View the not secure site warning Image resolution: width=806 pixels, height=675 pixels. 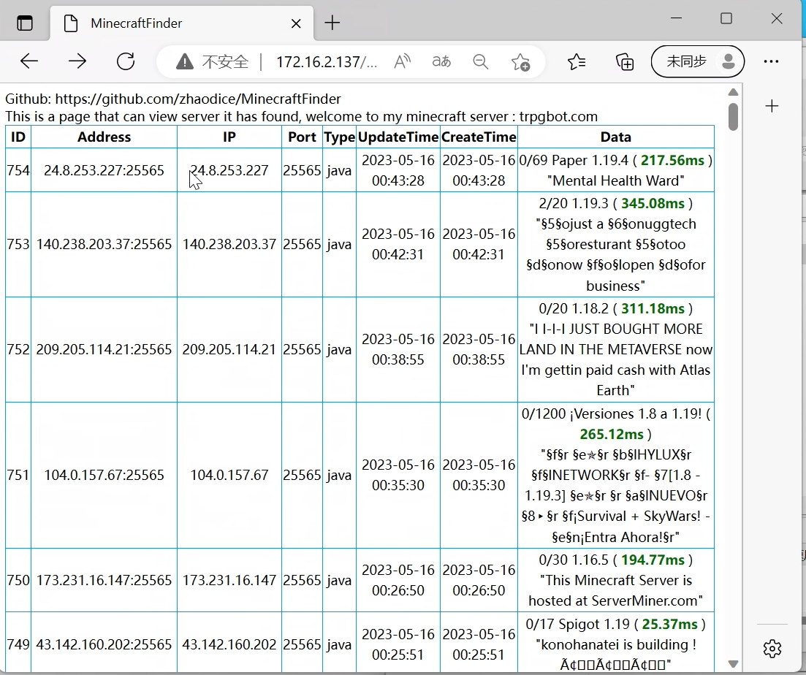[x=212, y=62]
